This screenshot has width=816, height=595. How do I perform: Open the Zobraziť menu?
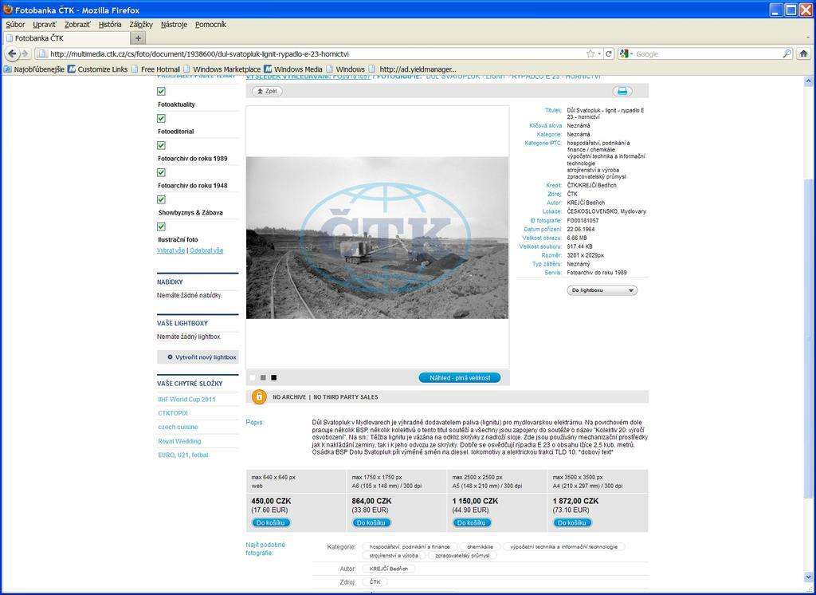pos(77,25)
